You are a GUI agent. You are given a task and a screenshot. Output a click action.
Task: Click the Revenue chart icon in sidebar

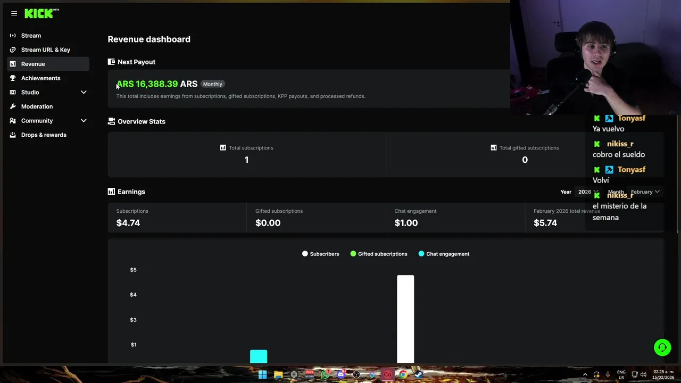[x=13, y=64]
